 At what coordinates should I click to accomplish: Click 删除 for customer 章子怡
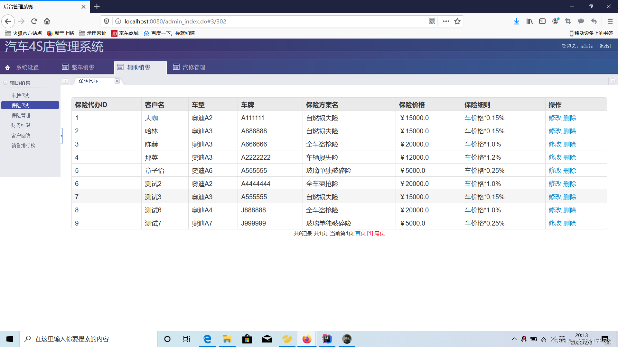(x=570, y=171)
